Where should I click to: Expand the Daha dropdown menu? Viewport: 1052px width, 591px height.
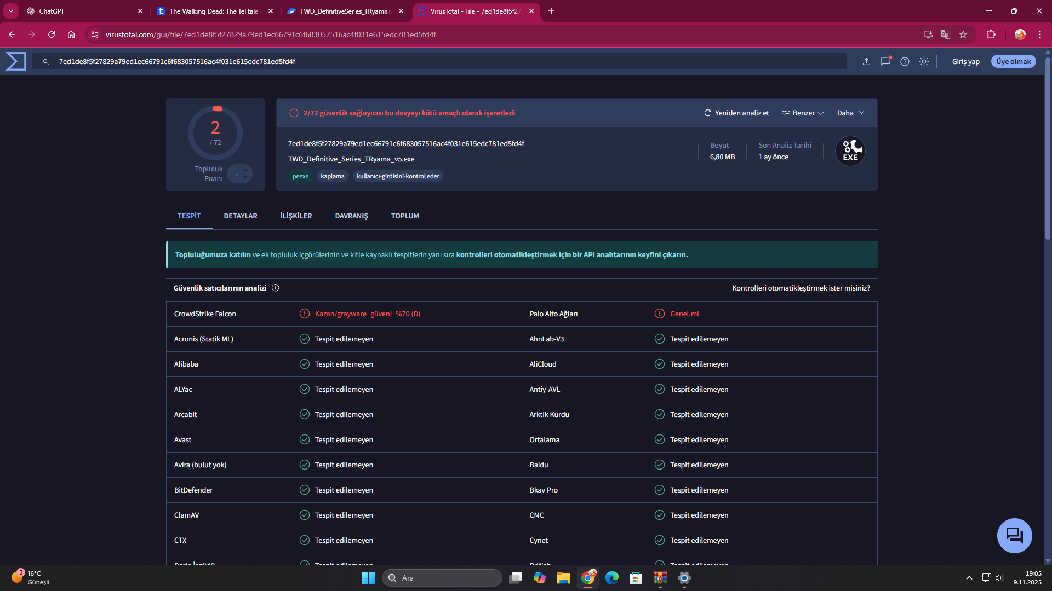(850, 113)
